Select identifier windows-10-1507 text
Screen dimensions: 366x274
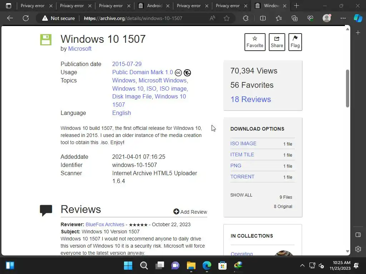pos(134,165)
